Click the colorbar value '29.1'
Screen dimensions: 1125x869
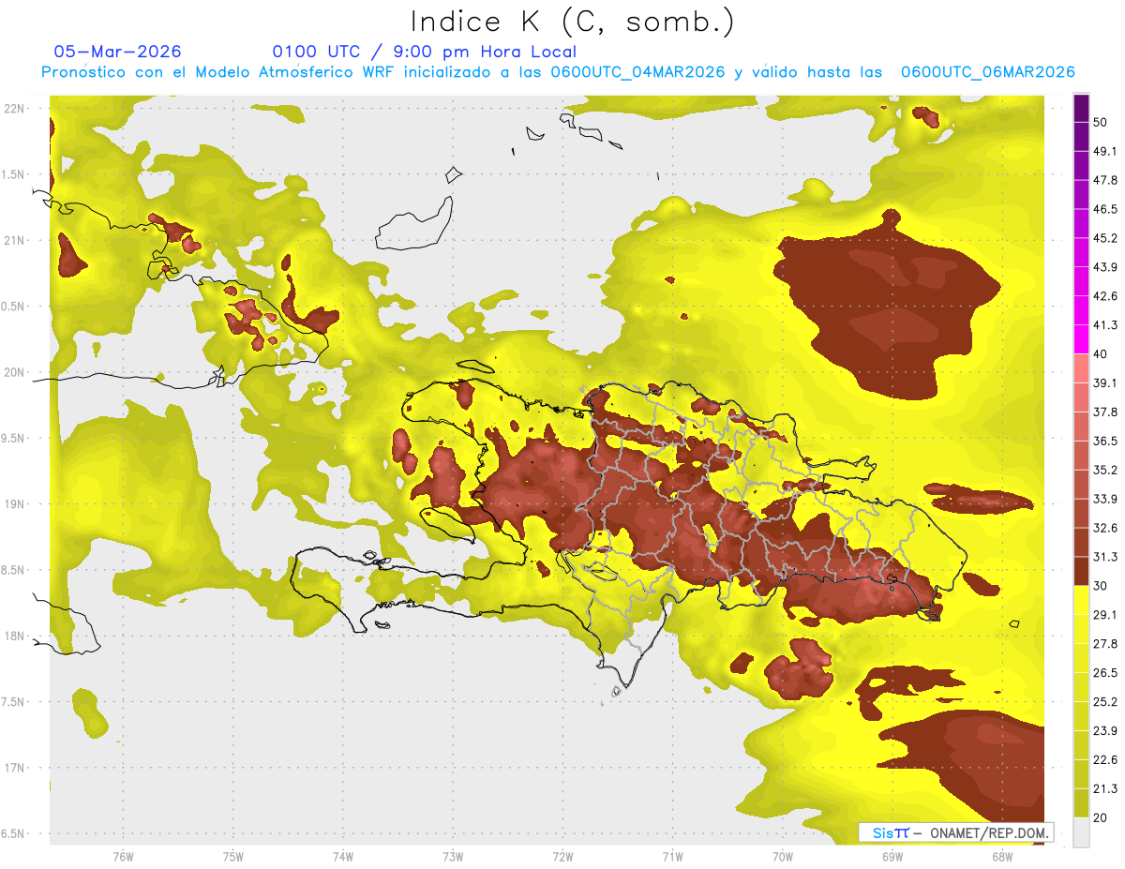pos(1105,615)
